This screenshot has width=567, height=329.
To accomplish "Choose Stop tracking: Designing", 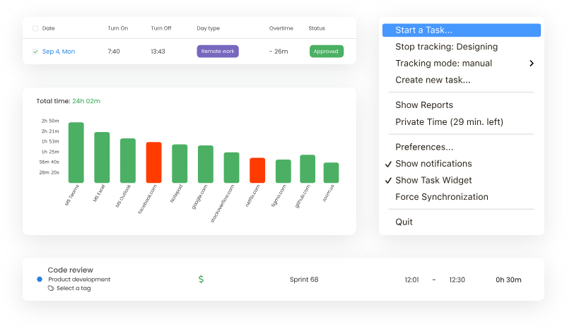I will pyautogui.click(x=446, y=47).
